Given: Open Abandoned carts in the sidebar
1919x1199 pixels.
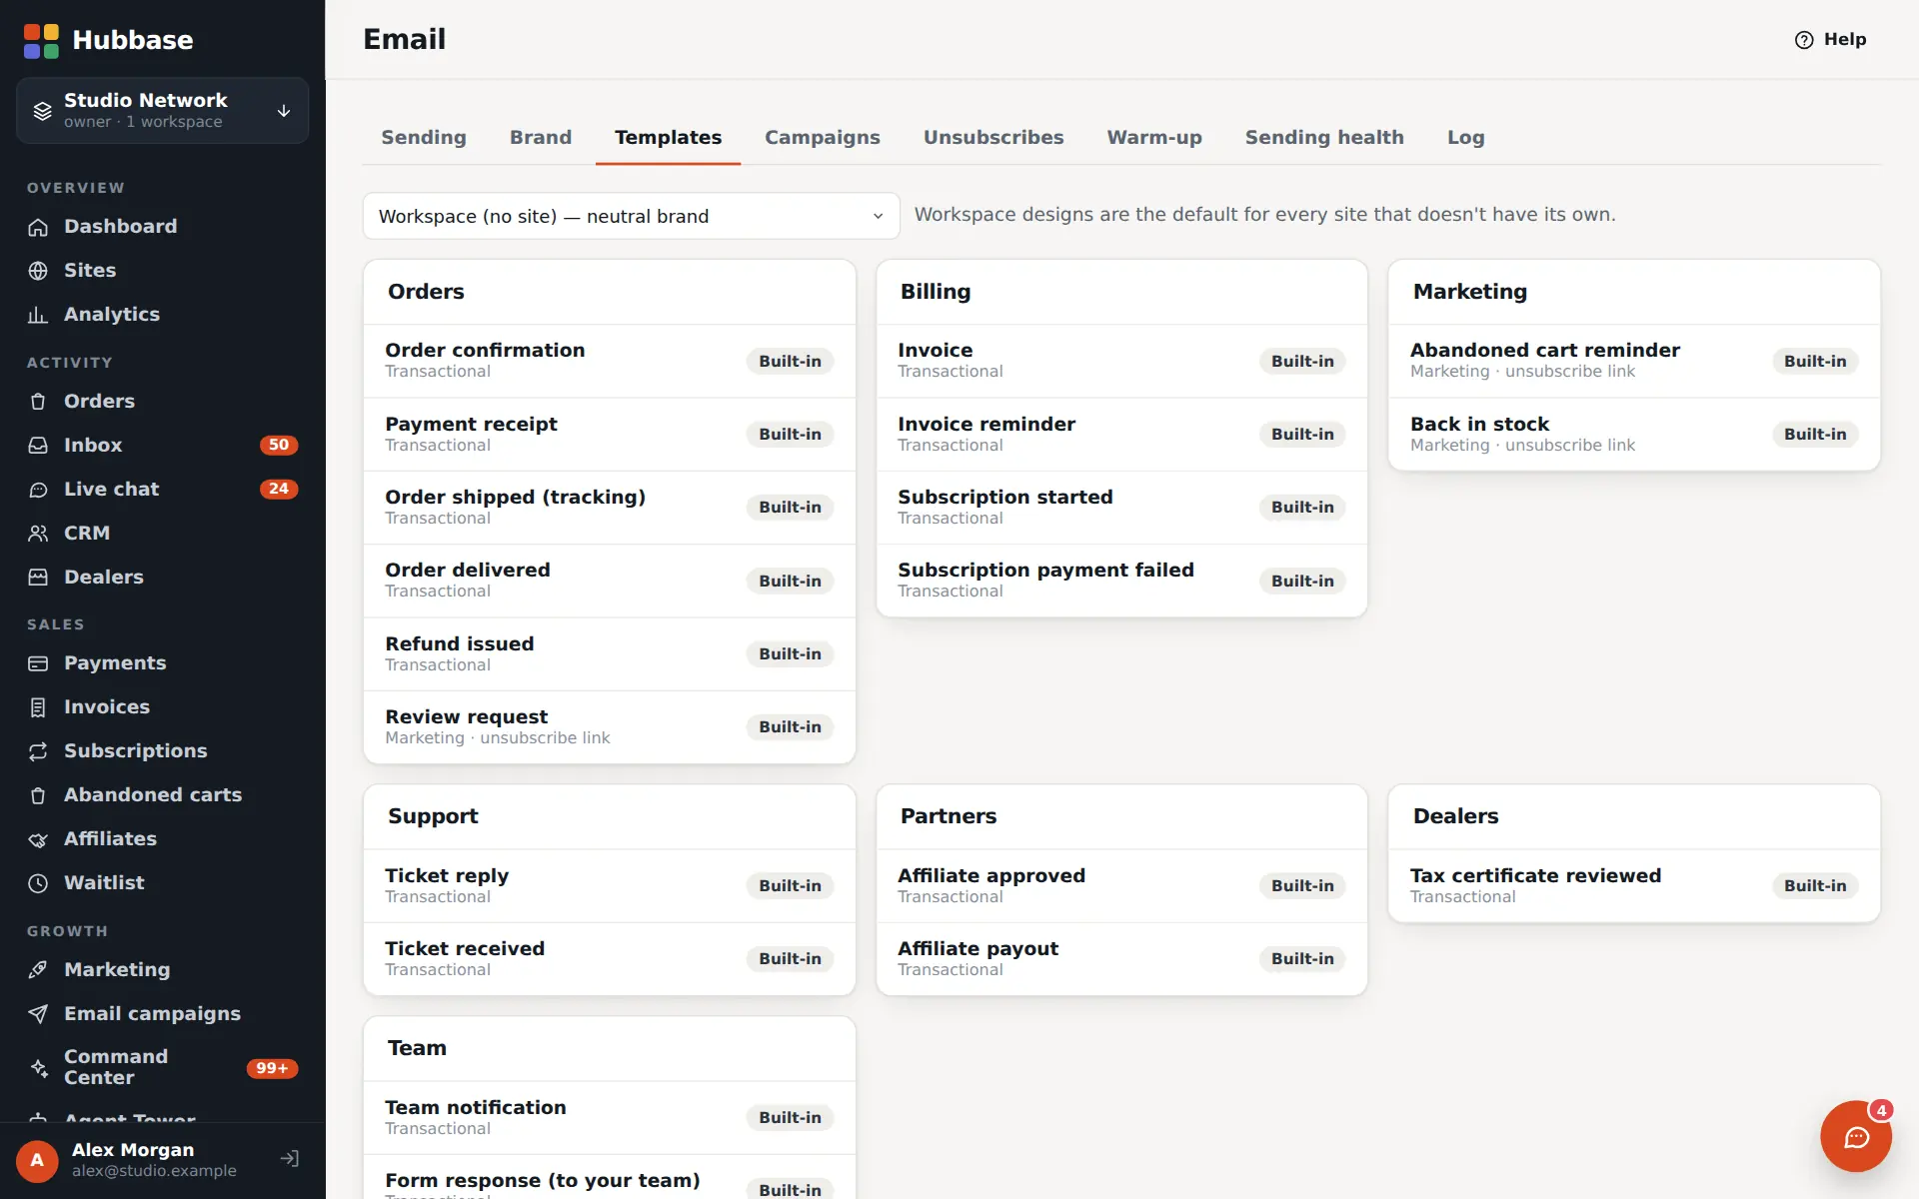Looking at the screenshot, I should pos(162,795).
